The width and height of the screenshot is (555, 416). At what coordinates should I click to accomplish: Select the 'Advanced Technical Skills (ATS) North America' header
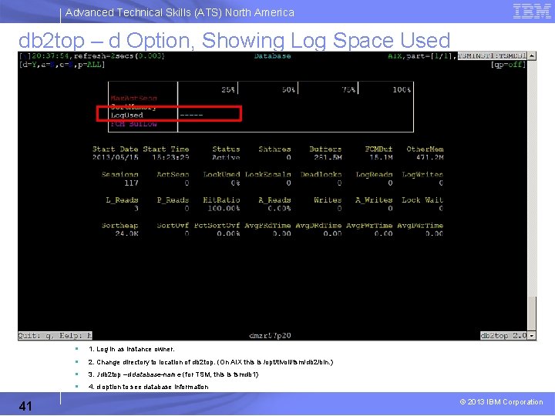click(x=180, y=12)
